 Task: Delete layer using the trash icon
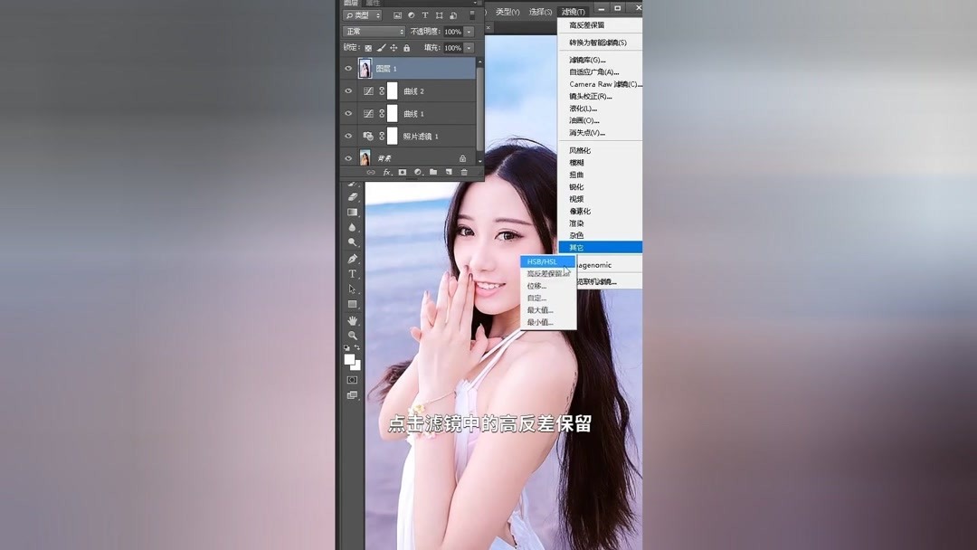(x=463, y=173)
